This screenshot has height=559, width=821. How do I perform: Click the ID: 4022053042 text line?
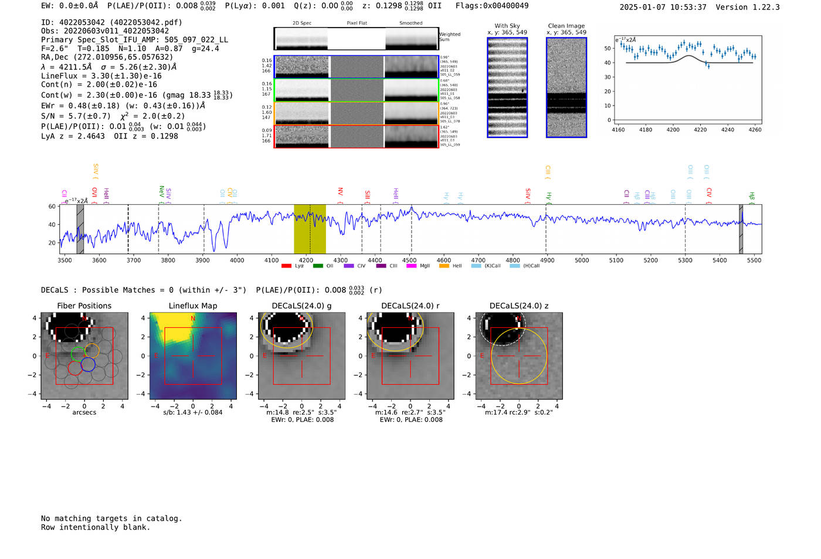click(x=111, y=22)
